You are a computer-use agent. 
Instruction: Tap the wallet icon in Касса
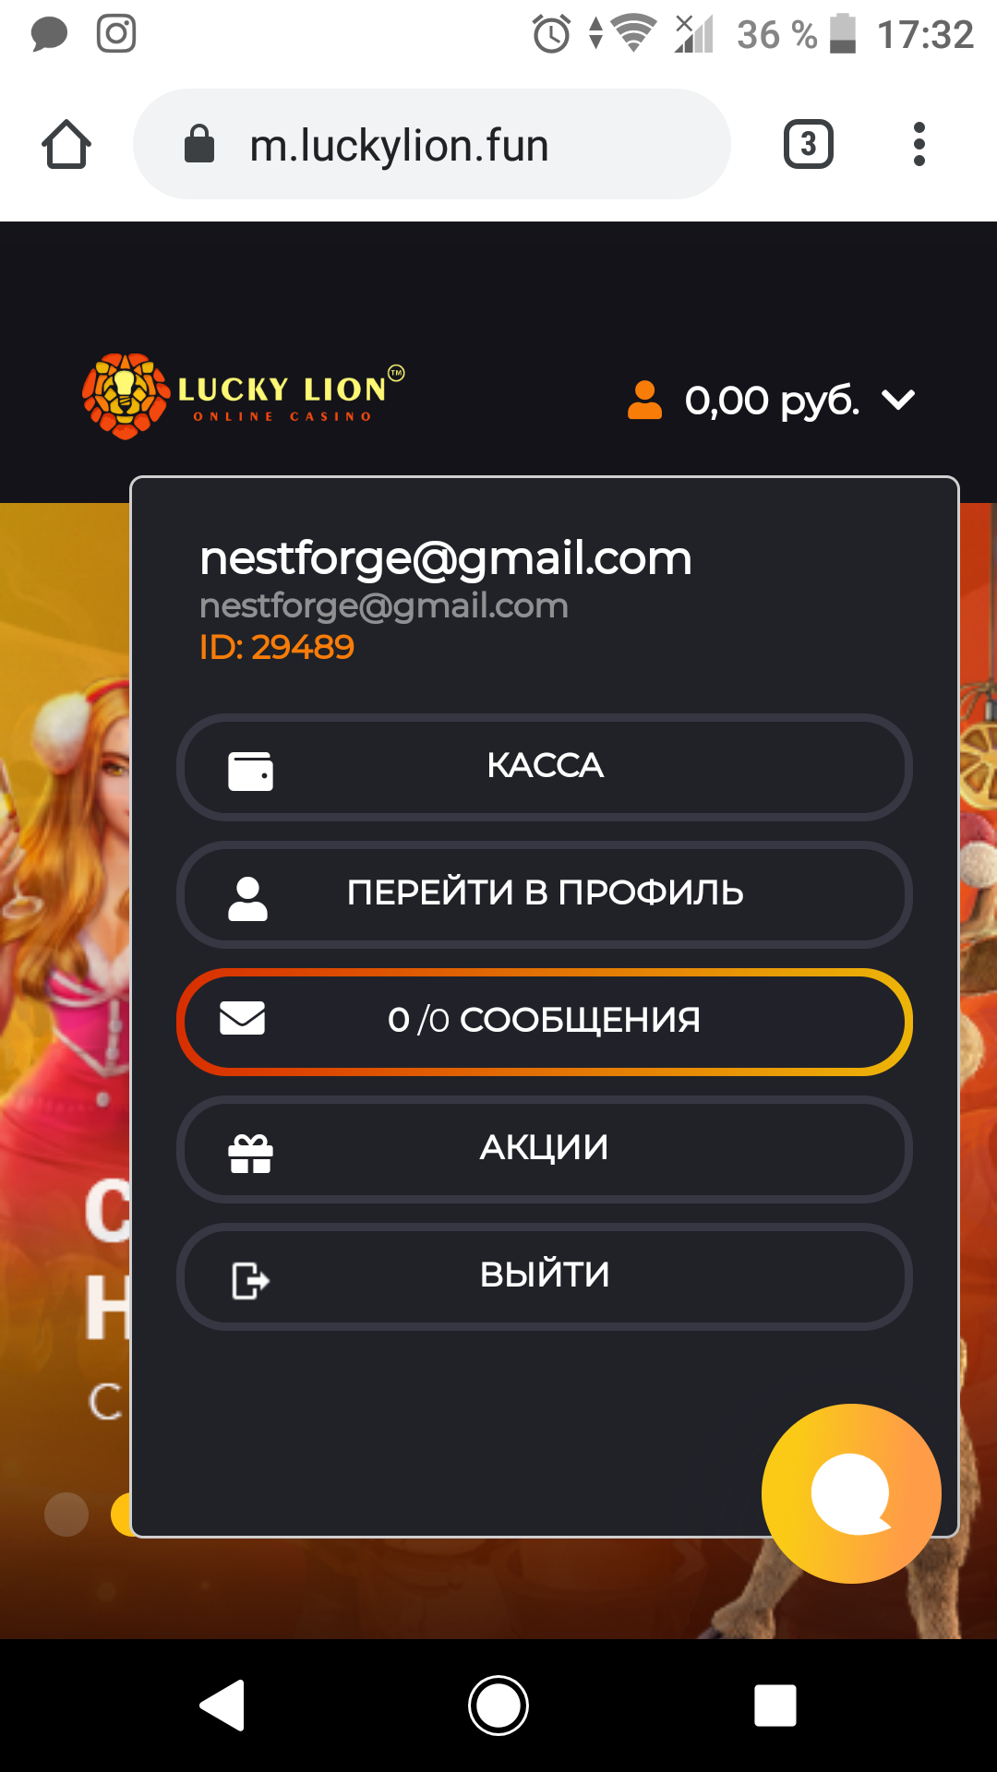point(250,770)
